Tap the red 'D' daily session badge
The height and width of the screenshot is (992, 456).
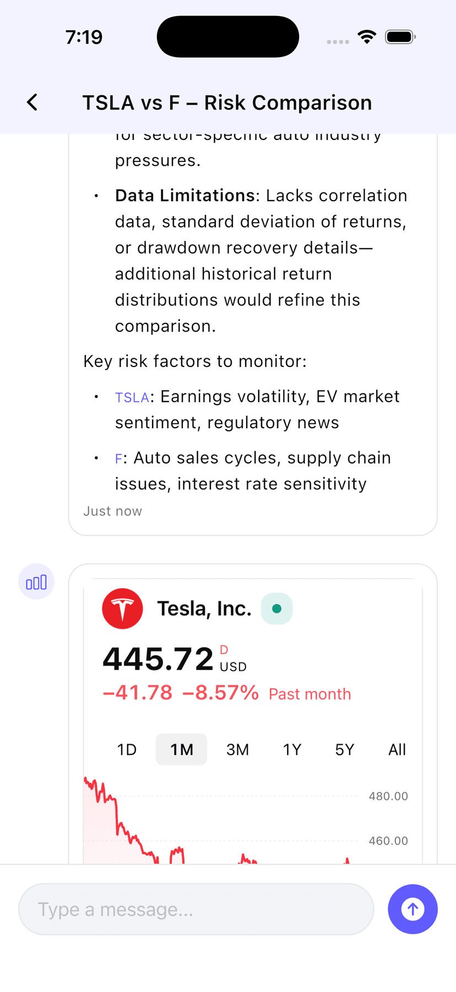222,650
